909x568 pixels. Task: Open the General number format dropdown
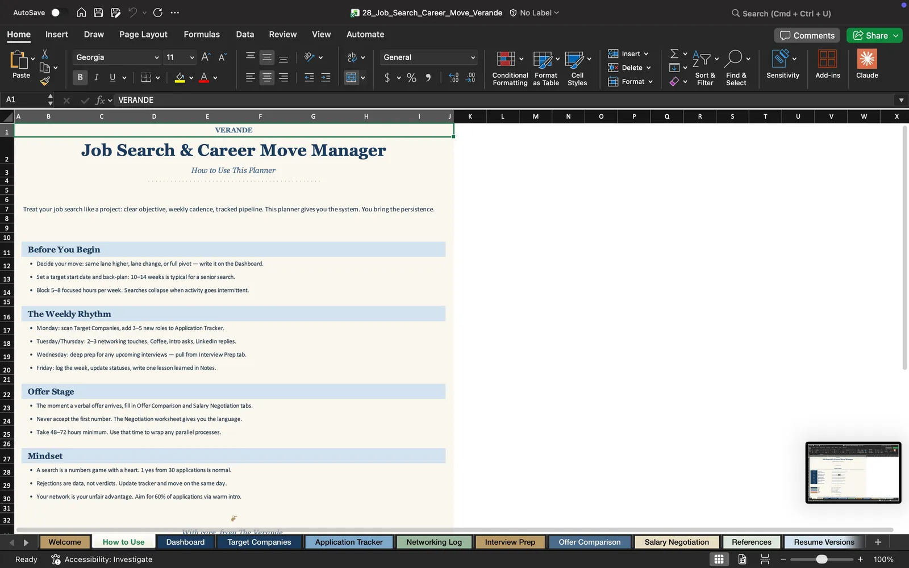(x=473, y=57)
